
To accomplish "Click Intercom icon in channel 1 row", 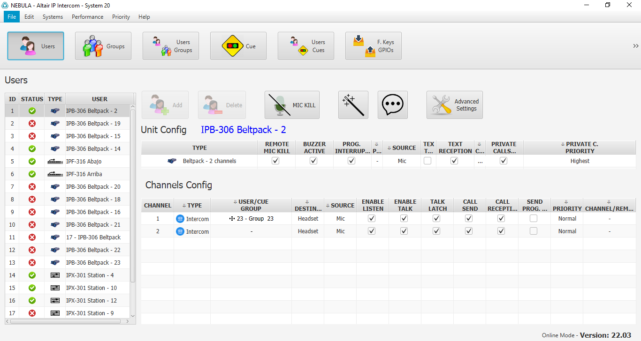I will point(180,219).
